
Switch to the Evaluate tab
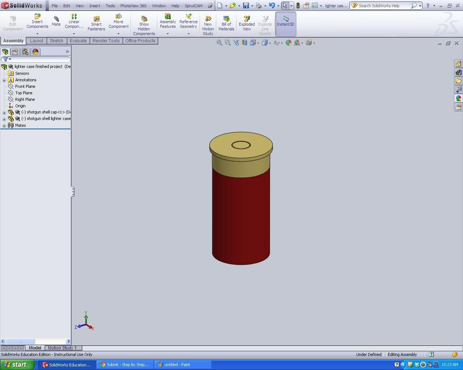[78, 40]
